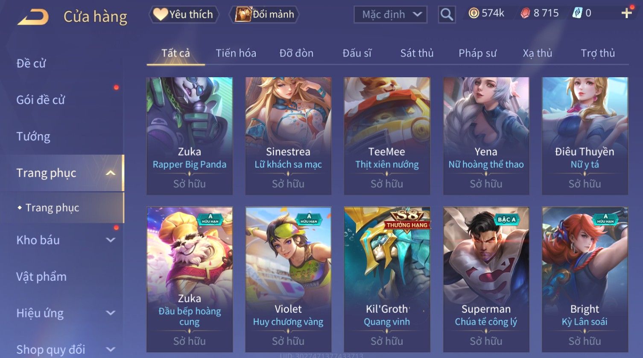Open Yêu thích favorites heart button
This screenshot has height=358, width=643.
point(184,15)
